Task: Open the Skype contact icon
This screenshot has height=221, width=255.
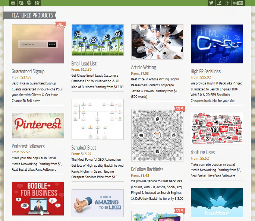Action: coord(21,3)
